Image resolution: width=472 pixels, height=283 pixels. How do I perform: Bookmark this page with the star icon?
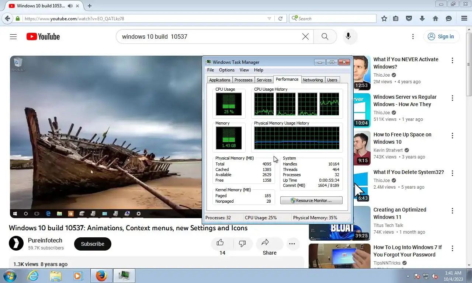(384, 18)
